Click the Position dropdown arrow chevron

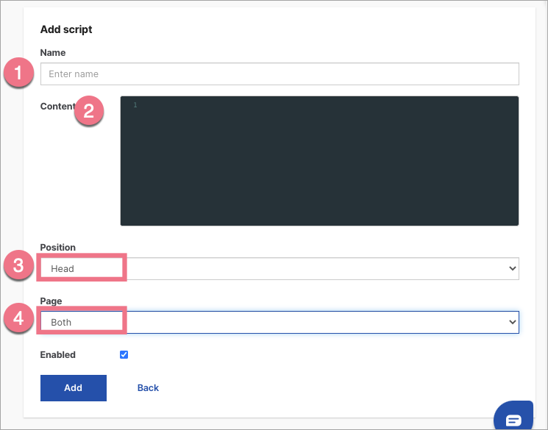point(513,269)
